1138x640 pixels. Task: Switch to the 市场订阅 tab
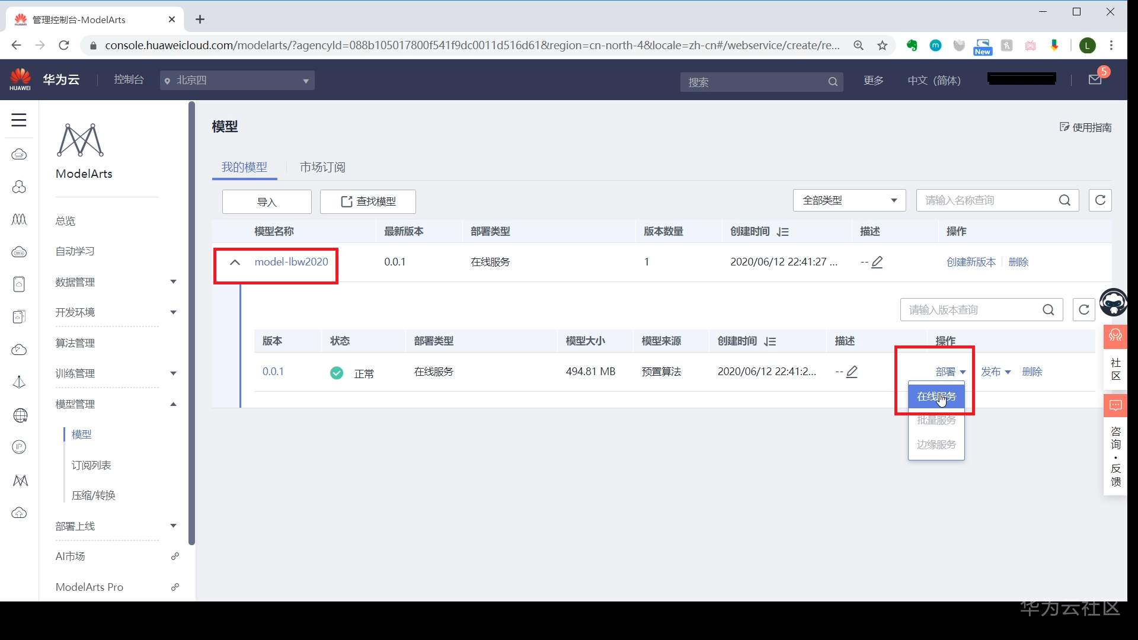point(322,167)
